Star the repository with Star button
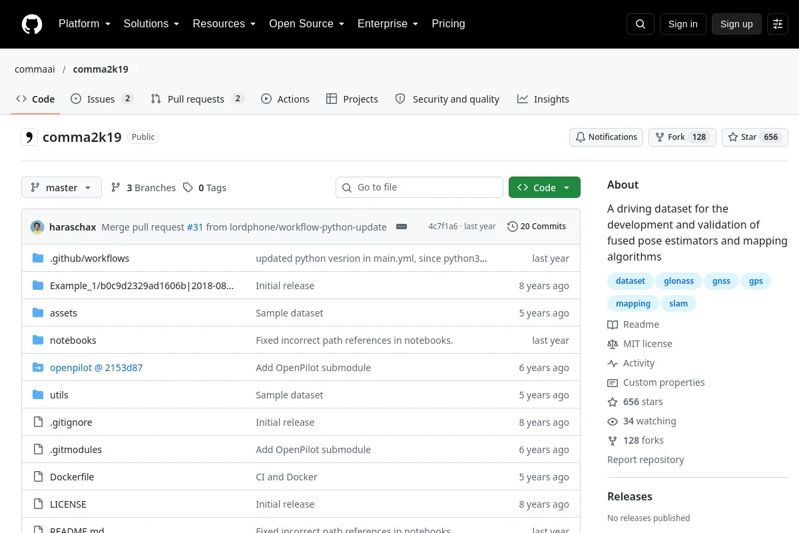The image size is (799, 533). [755, 137]
